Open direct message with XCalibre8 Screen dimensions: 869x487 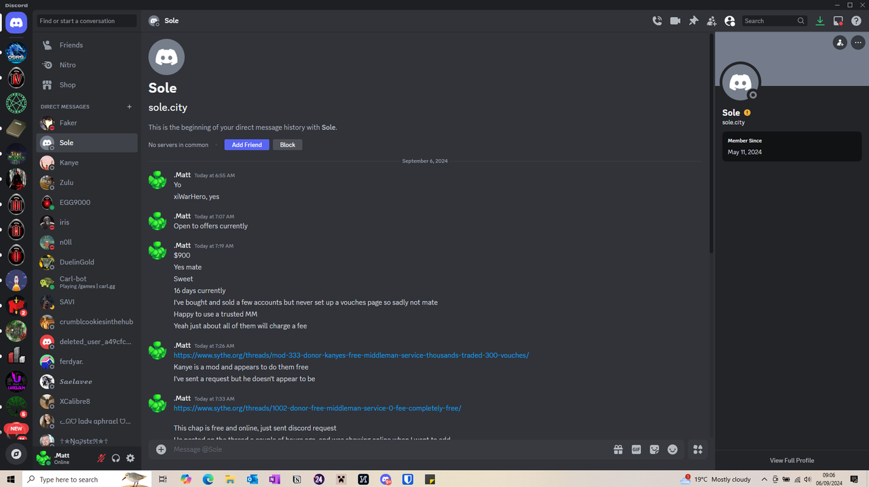[87, 402]
